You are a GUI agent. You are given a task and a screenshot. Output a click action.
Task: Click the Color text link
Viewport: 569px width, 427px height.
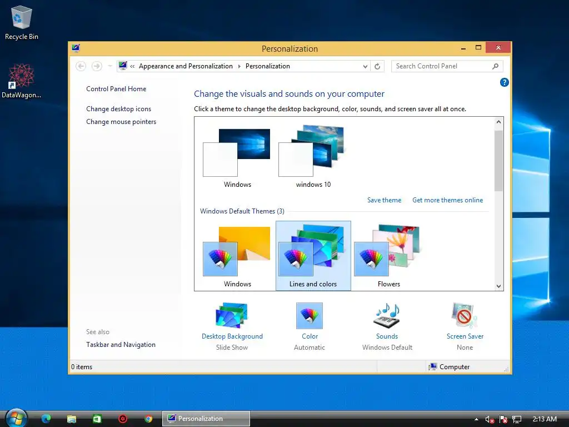(310, 336)
